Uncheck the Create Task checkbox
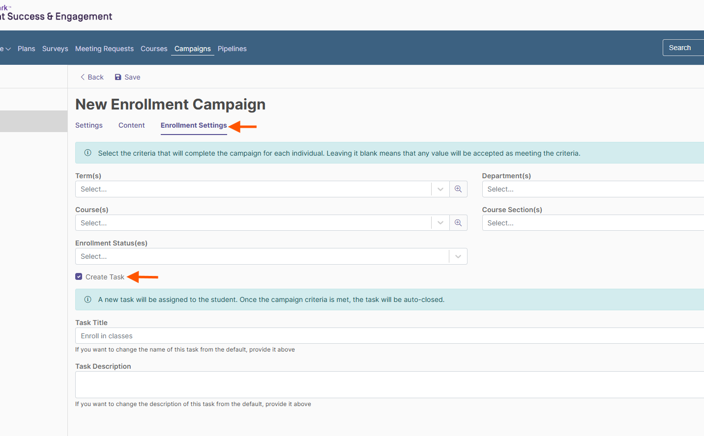The width and height of the screenshot is (704, 436). 79,276
